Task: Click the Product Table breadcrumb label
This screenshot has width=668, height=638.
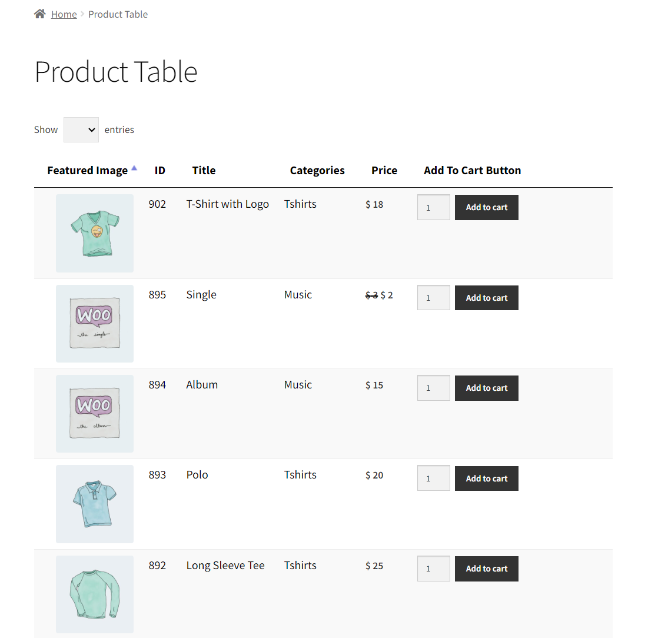Action: [118, 14]
